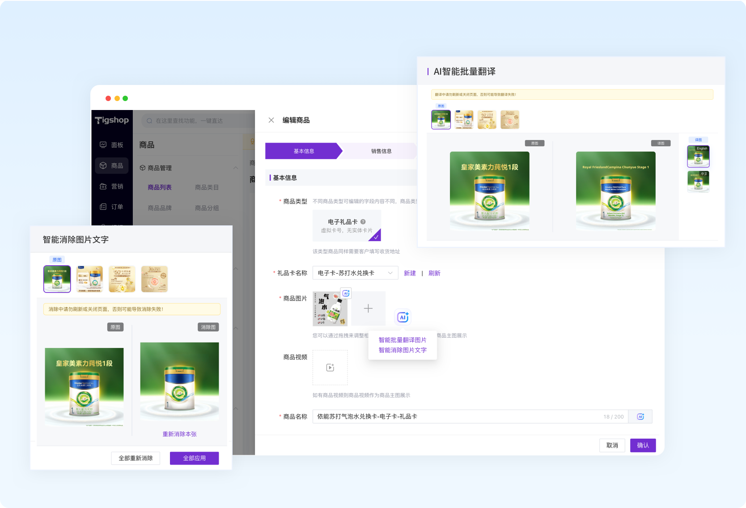
Task: Click the 重新消除本张 link
Action: pos(180,434)
